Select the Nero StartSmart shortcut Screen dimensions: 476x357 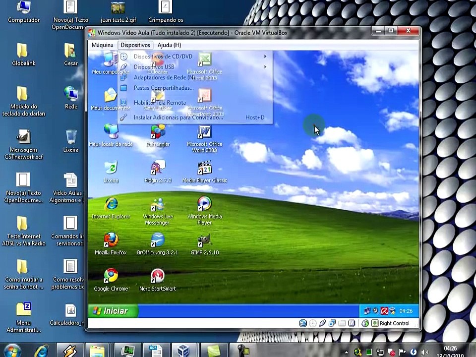coord(158,280)
